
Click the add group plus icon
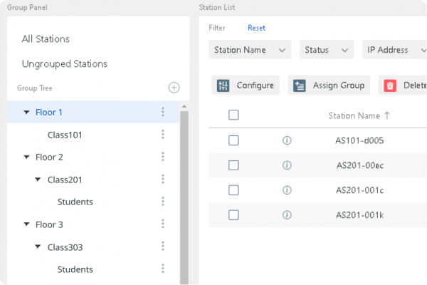click(174, 88)
